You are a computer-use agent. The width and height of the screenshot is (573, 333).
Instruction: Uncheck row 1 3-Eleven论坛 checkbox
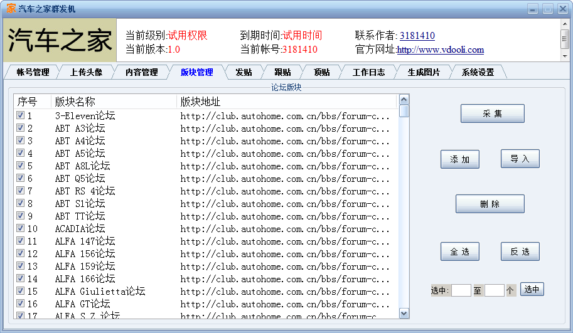[x=20, y=115]
